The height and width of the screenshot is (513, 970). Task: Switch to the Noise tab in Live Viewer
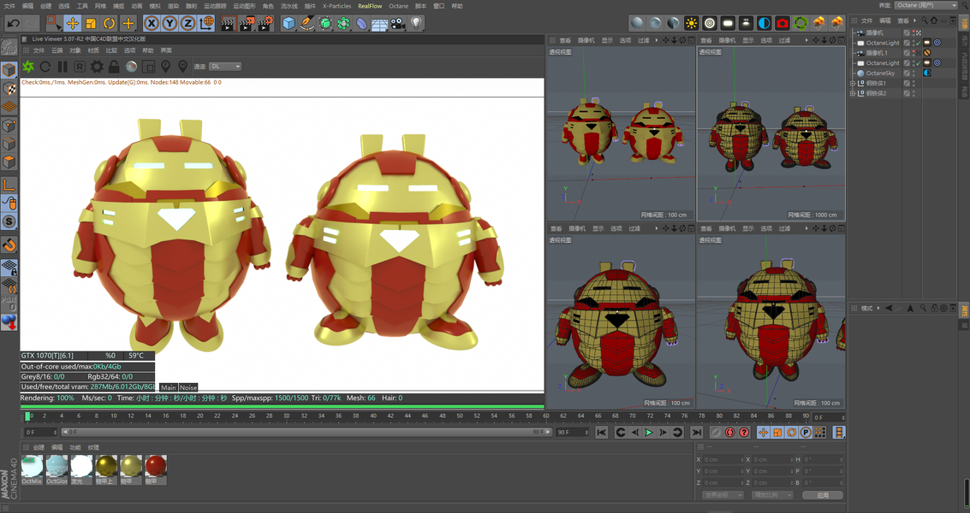click(188, 387)
